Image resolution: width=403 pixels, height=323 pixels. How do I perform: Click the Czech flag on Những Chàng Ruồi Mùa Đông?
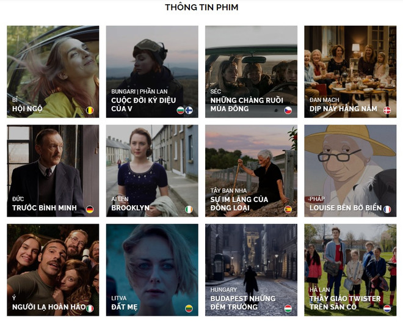click(x=288, y=111)
